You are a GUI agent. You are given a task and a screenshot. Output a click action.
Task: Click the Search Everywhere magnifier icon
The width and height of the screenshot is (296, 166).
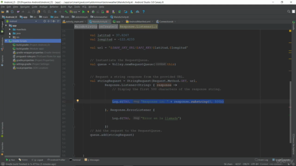click(289, 12)
